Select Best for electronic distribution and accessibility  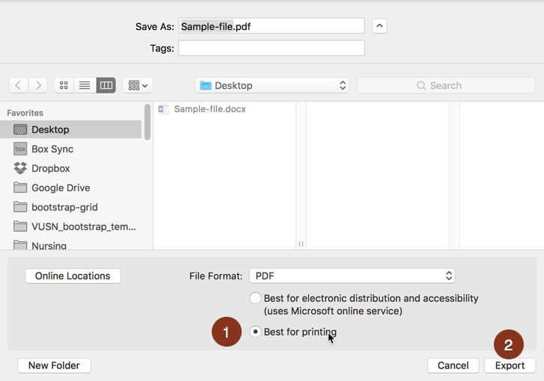pyautogui.click(x=256, y=298)
